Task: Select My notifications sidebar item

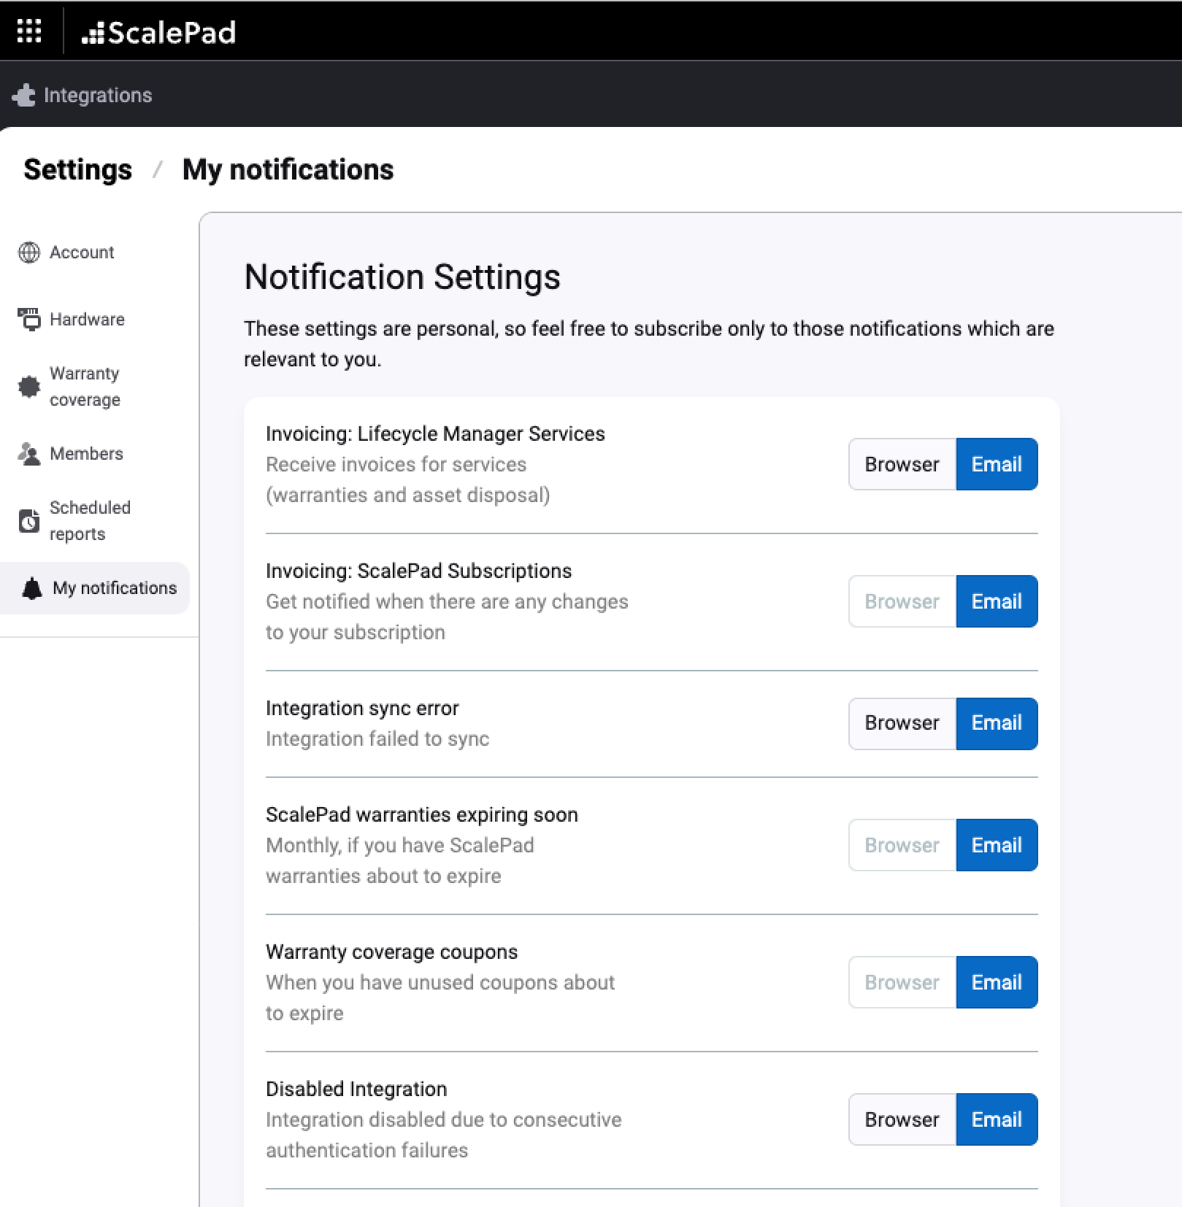Action: pyautogui.click(x=95, y=588)
